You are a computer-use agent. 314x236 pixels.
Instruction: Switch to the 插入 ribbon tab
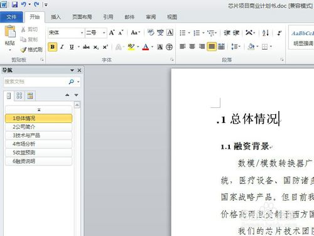click(55, 17)
